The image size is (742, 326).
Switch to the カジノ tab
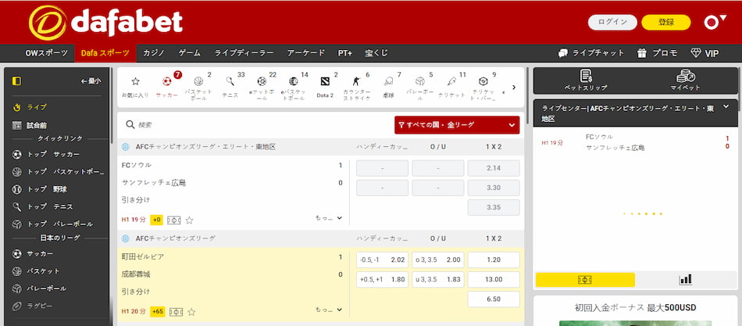coord(154,53)
